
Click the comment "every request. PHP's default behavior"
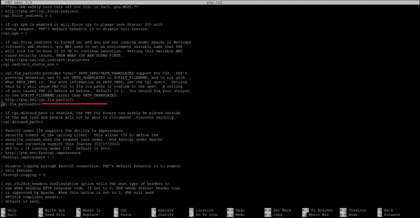point(75,29)
